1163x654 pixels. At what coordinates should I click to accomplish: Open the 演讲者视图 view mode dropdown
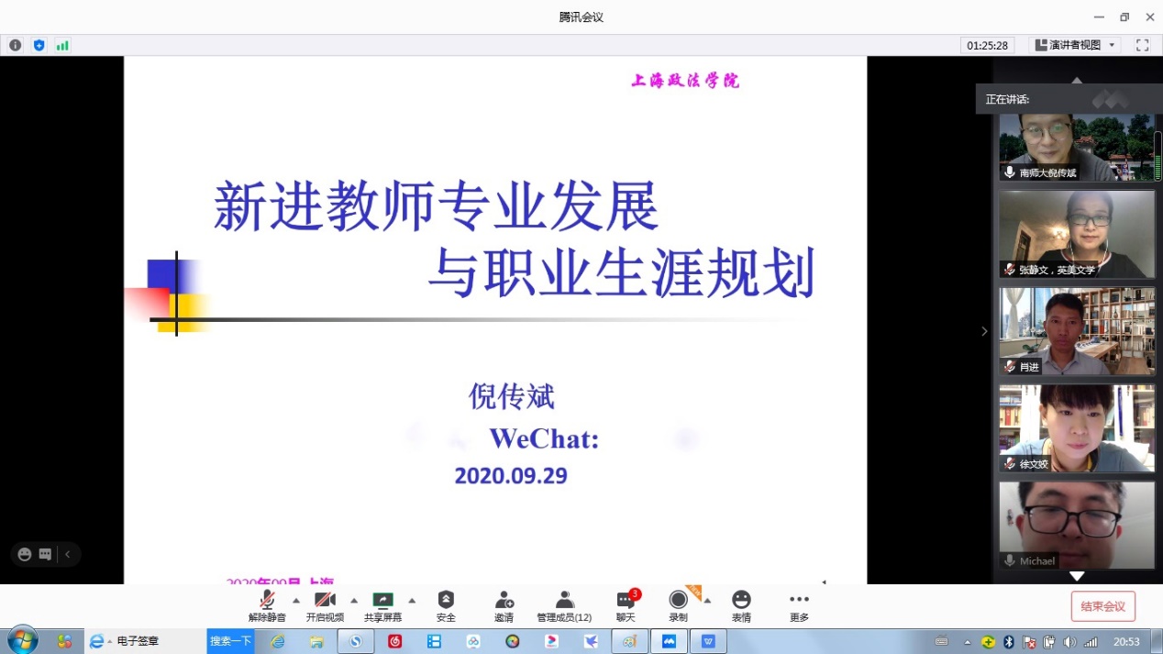[1076, 45]
